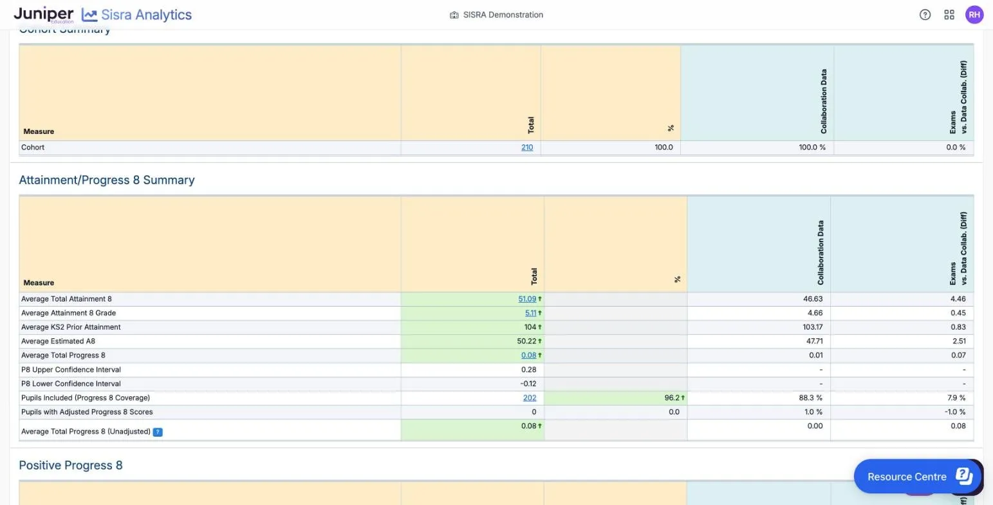Open the RH user avatar menu

974,15
